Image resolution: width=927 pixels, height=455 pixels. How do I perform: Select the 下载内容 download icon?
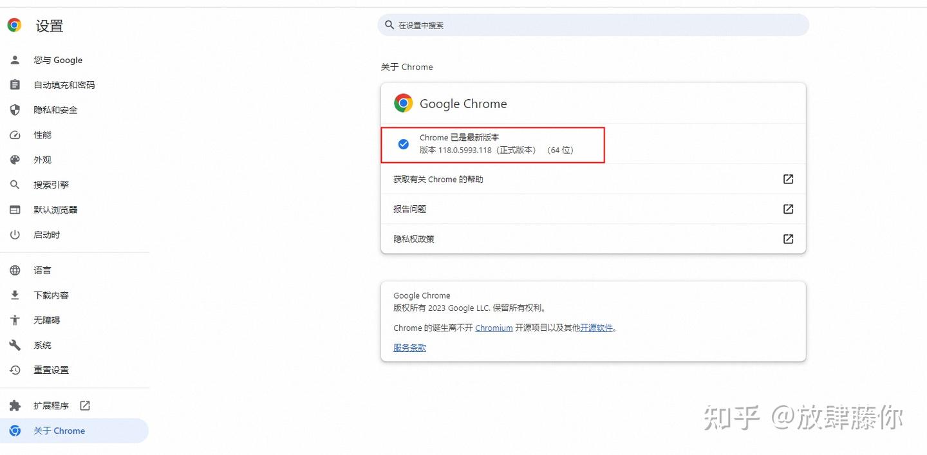click(x=15, y=295)
